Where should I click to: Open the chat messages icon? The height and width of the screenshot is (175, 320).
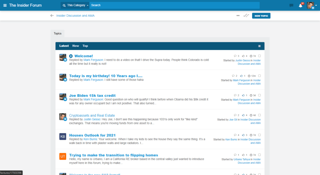point(291,5)
